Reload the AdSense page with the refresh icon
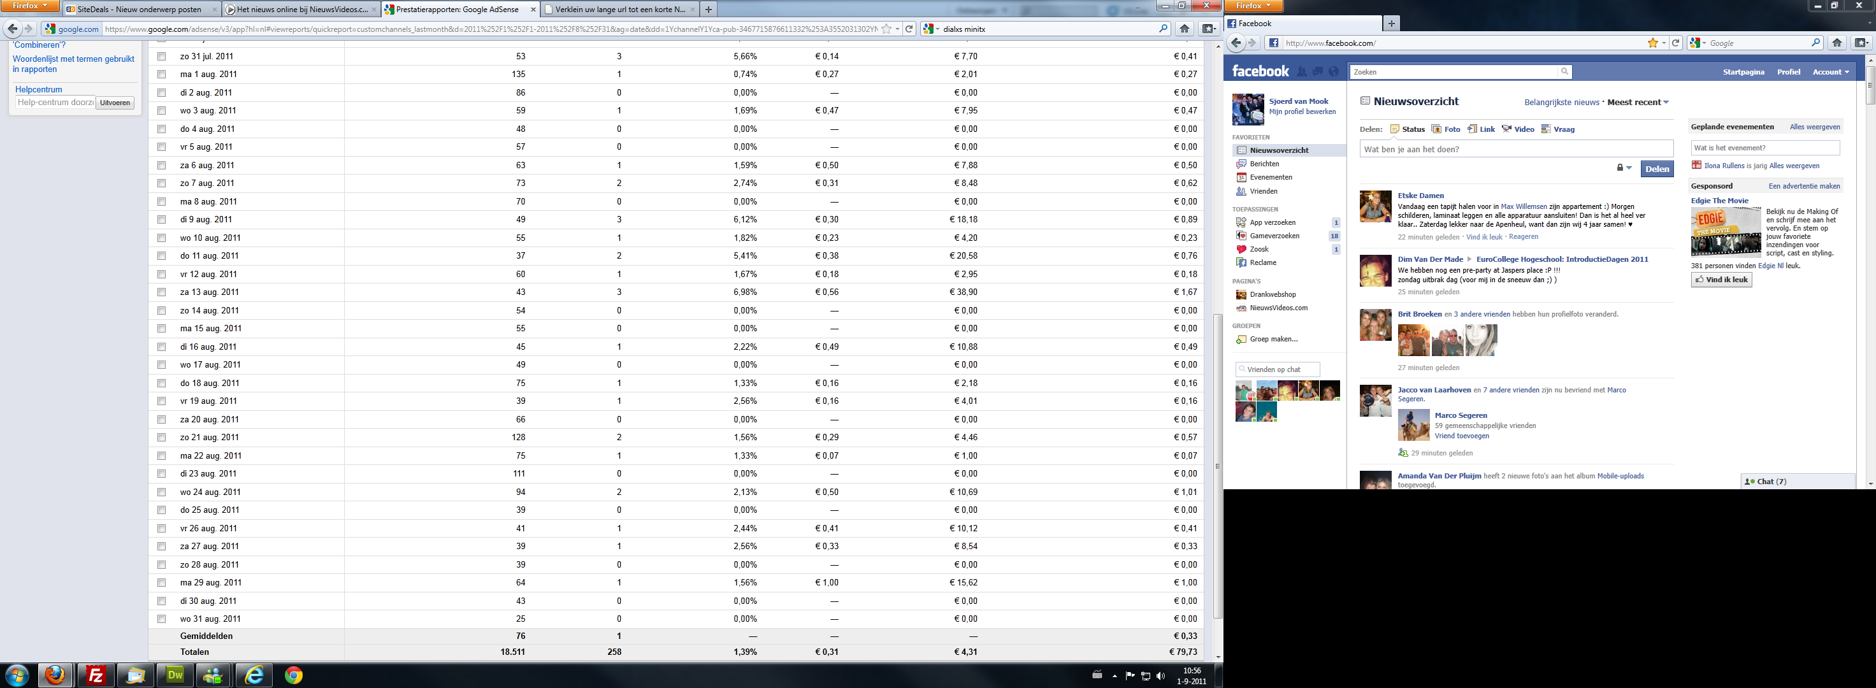The width and height of the screenshot is (1876, 688). [x=909, y=29]
